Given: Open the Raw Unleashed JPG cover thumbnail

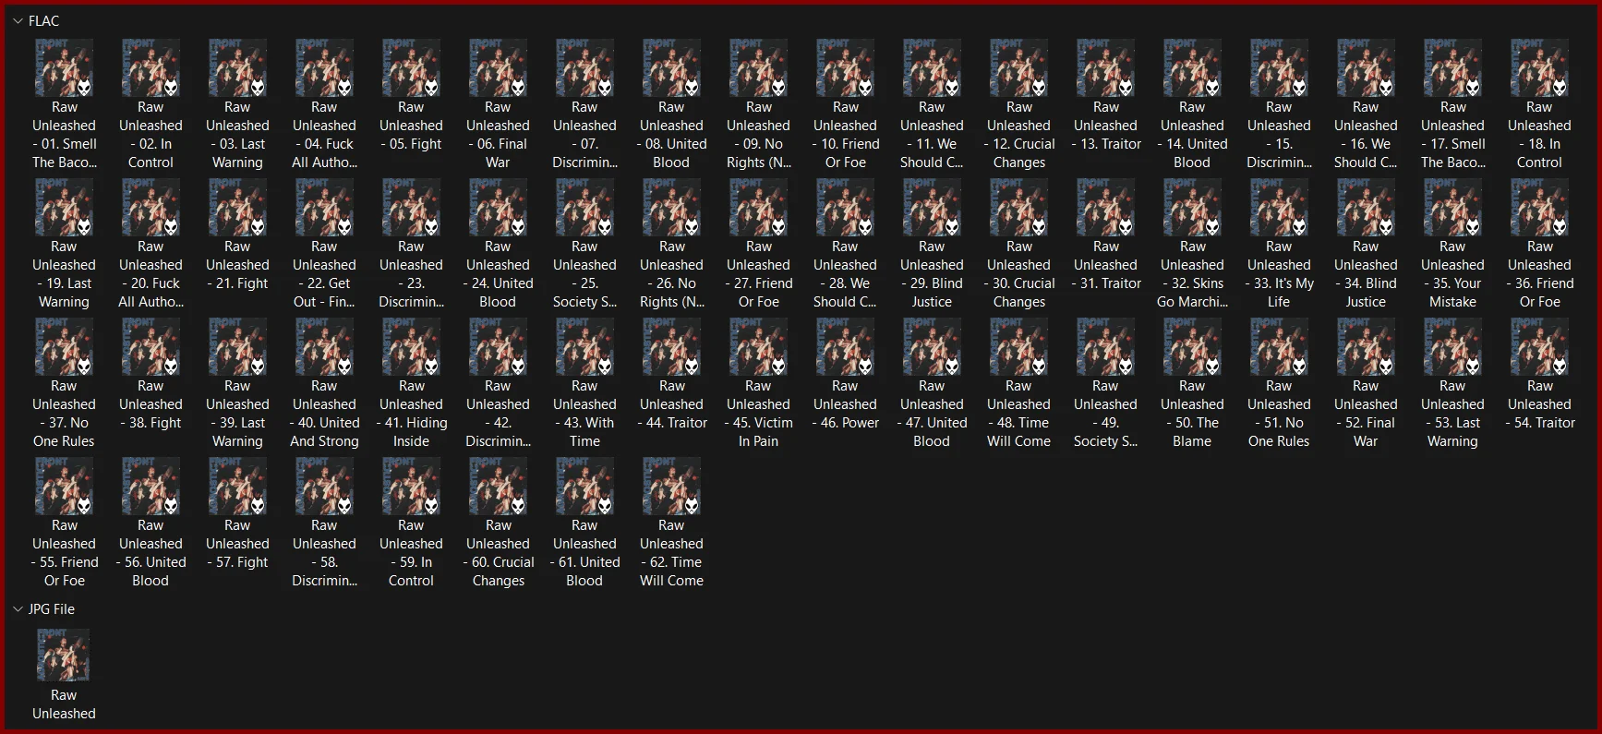Looking at the screenshot, I should 64,655.
